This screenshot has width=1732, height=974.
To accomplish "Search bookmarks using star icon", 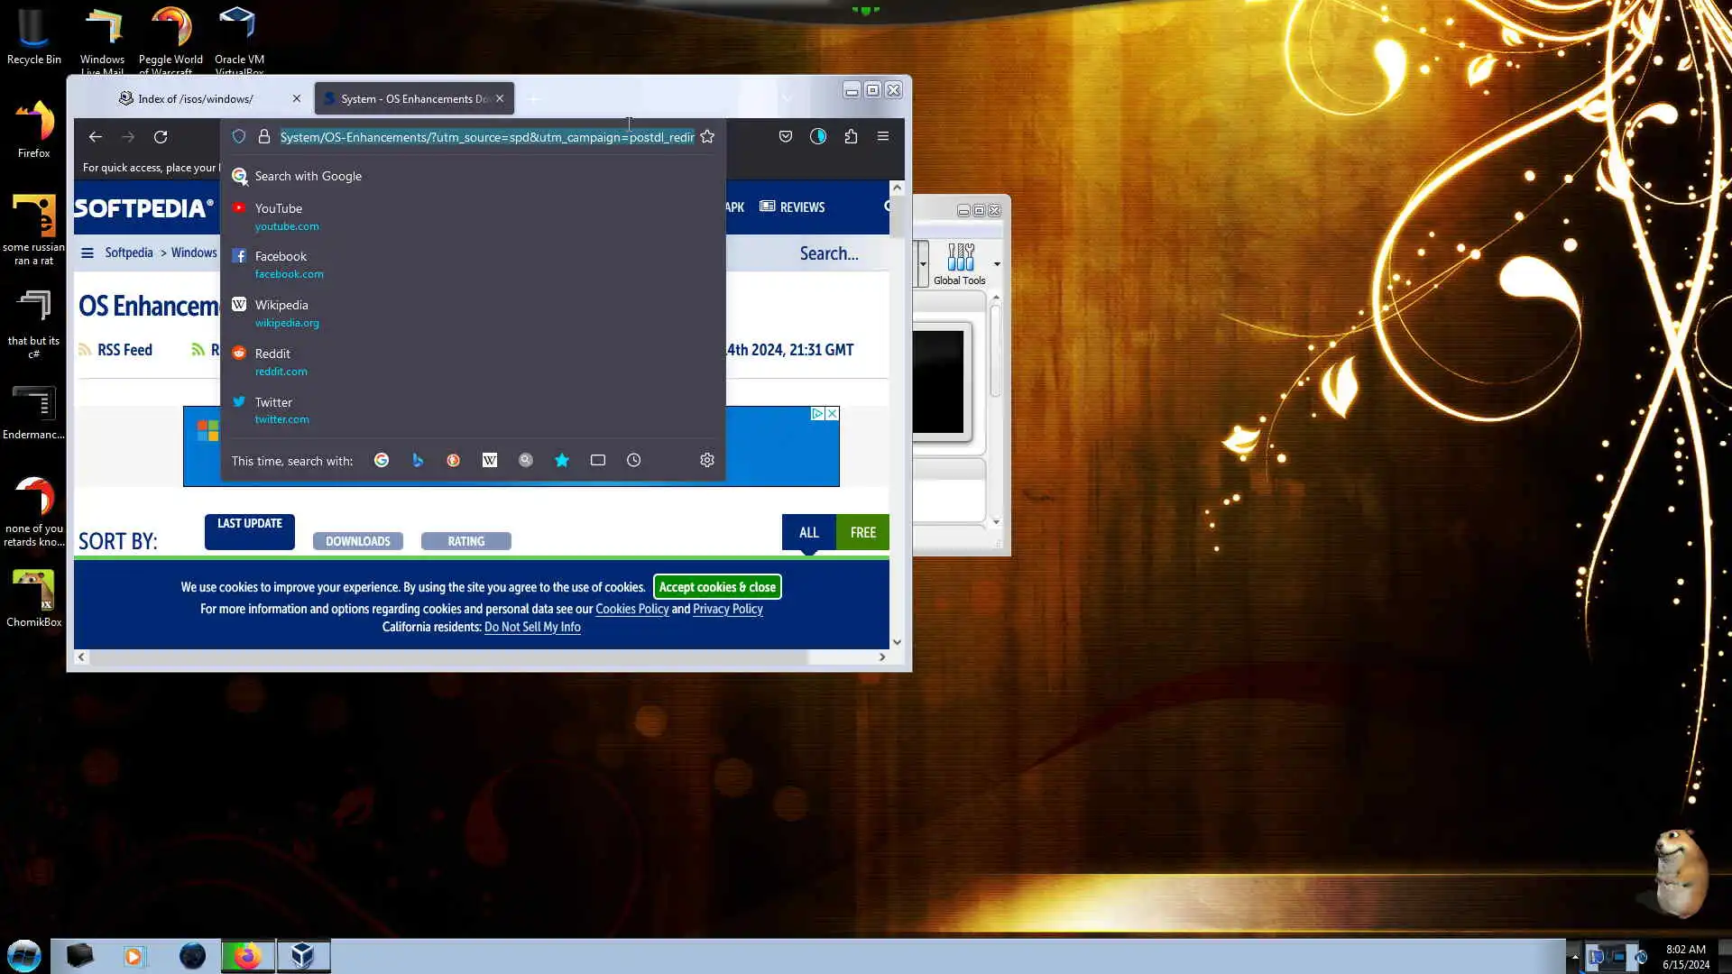I will pyautogui.click(x=562, y=461).
